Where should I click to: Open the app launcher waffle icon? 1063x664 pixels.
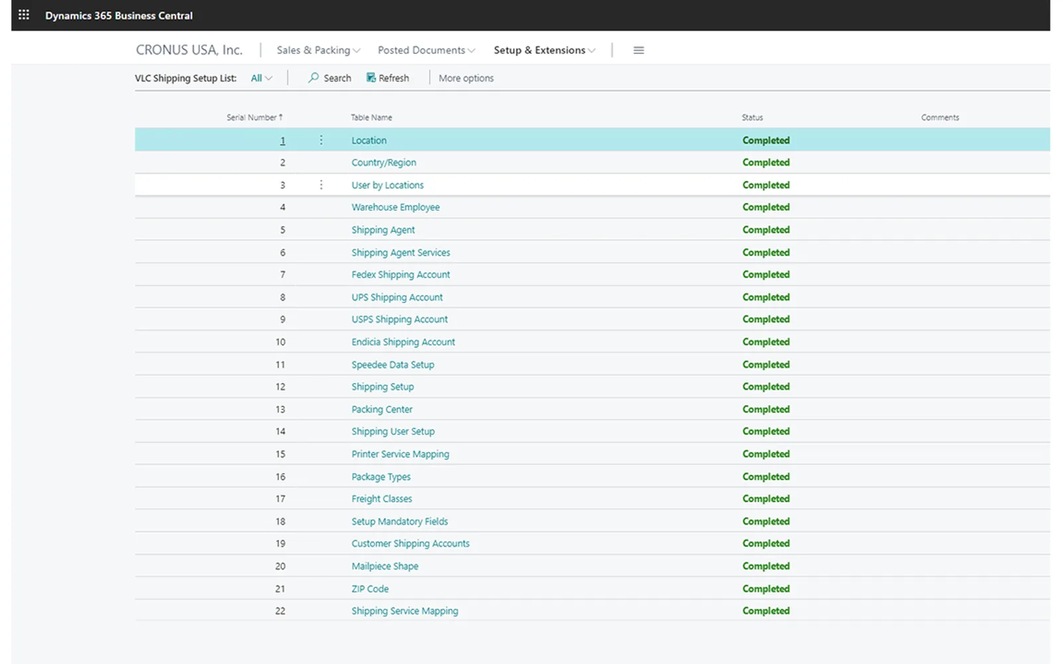[x=24, y=15]
